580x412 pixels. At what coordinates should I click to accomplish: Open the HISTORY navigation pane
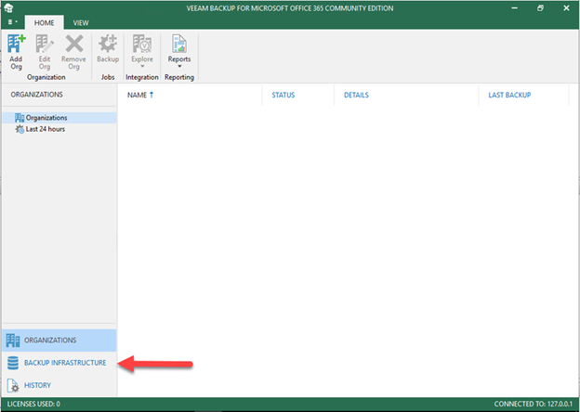59,385
